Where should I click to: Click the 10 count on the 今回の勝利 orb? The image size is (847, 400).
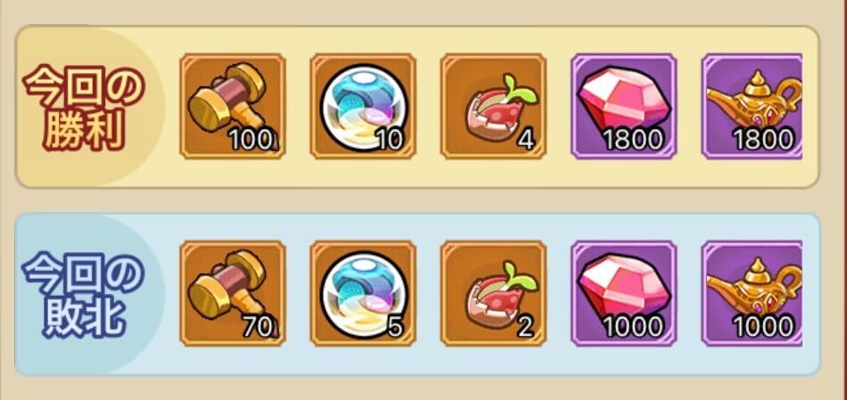point(389,141)
